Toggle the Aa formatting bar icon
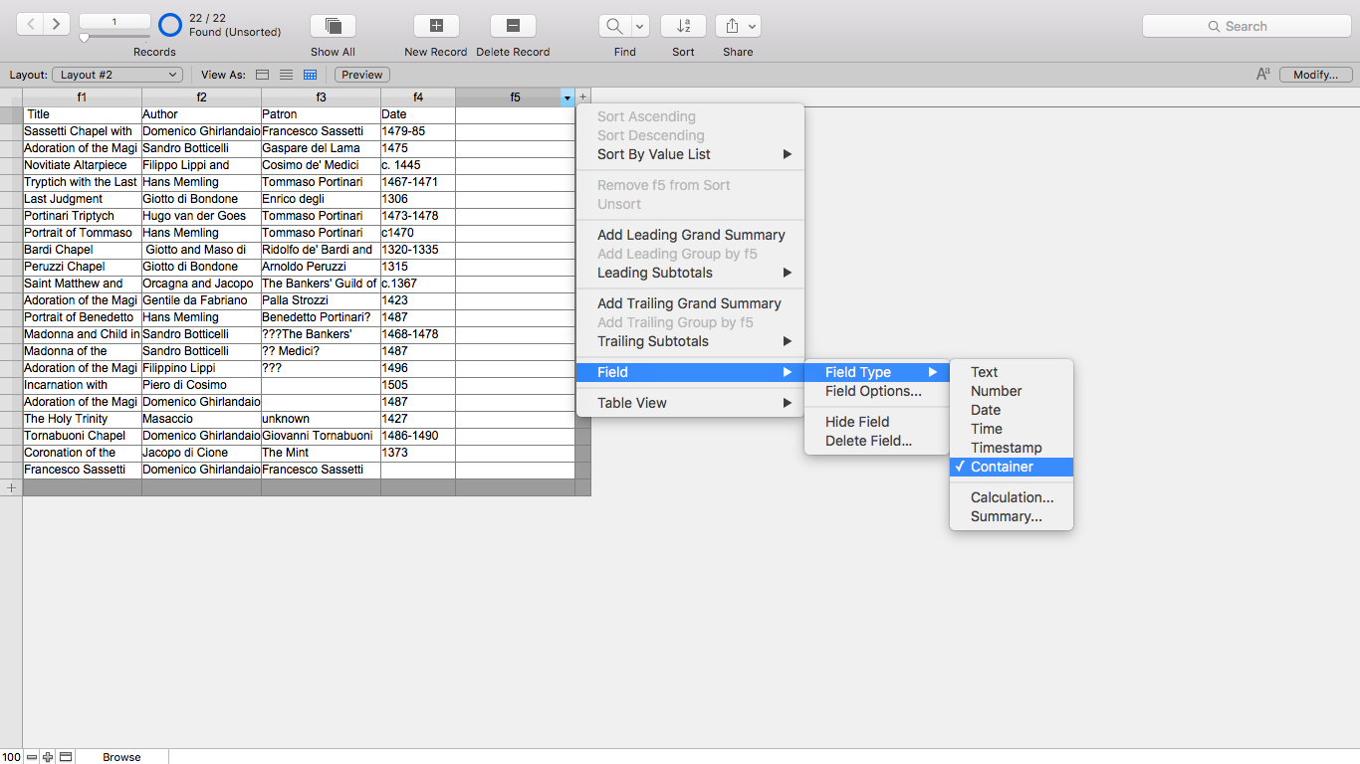1360x764 pixels. point(1262,75)
